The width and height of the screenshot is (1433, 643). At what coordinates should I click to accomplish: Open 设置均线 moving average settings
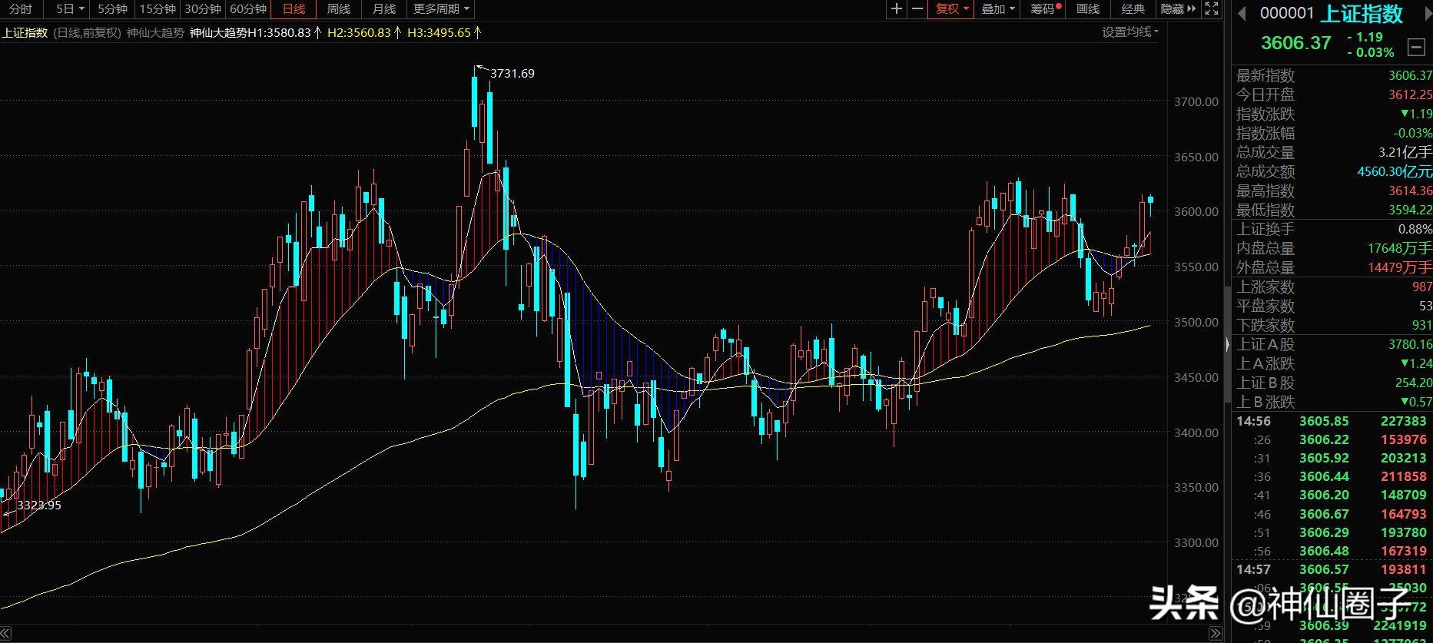(x=1130, y=32)
